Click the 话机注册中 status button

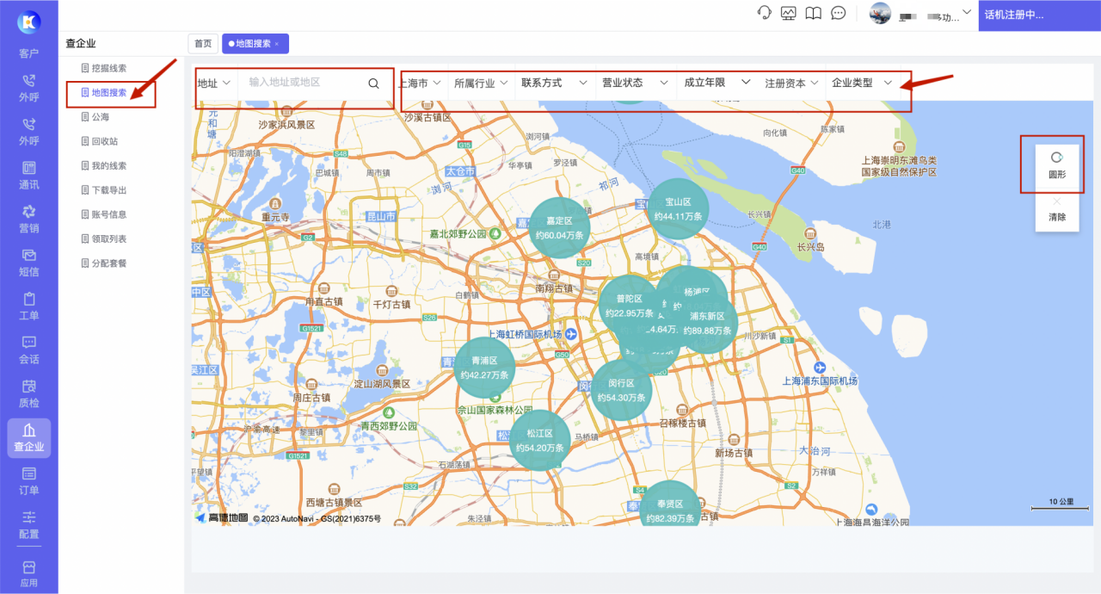tap(1039, 15)
